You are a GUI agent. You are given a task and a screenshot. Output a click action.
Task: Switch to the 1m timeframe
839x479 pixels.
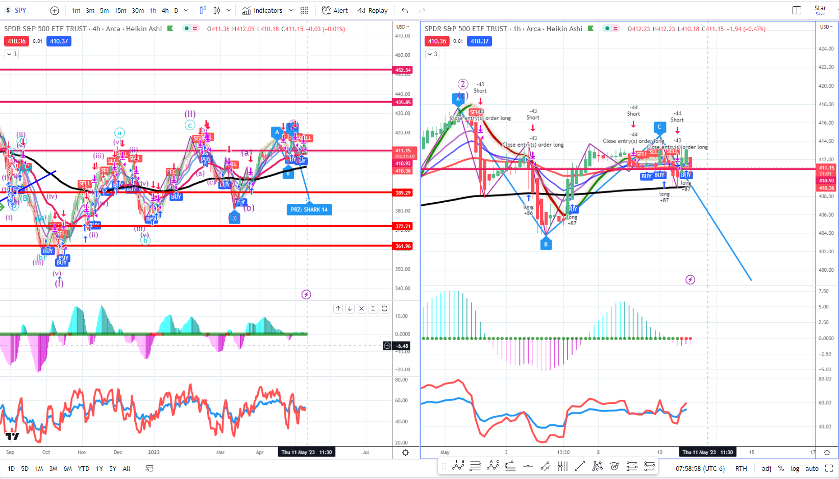76,10
